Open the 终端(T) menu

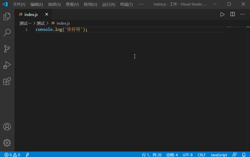click(x=126, y=4)
